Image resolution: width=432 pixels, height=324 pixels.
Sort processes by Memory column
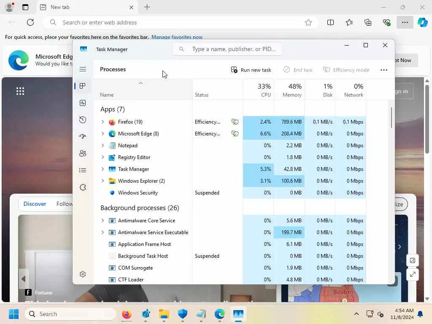pos(289,90)
